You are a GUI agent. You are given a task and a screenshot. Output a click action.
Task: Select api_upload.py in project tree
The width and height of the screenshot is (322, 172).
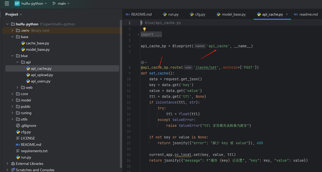[42, 75]
